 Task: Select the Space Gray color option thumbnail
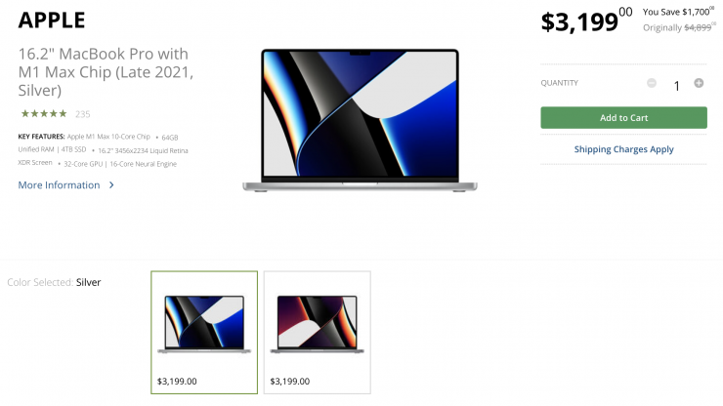pos(318,332)
